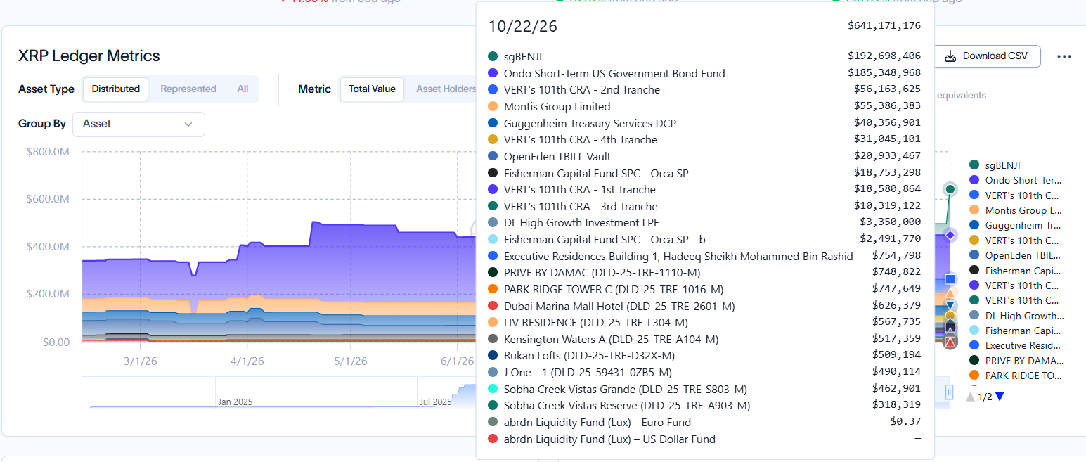Click Jan 2025 on timeline navigator

click(x=235, y=402)
